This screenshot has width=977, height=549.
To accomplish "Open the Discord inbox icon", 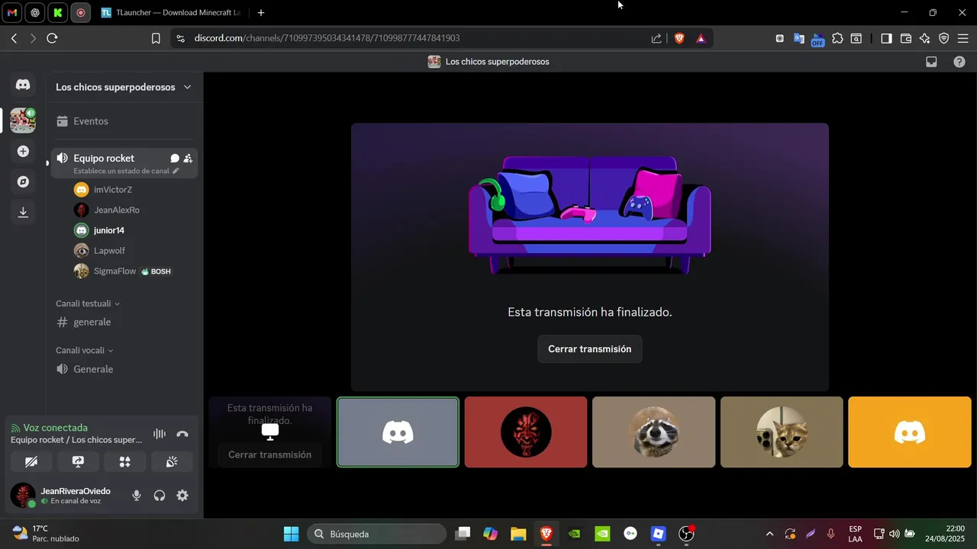I will 931,62.
